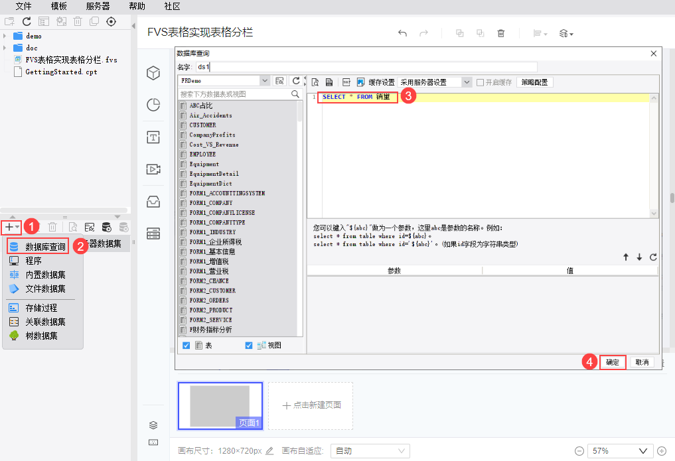Click the zoom out minus circle icon

pos(579,451)
